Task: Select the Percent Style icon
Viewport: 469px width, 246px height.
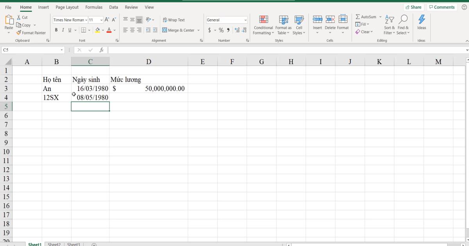Action: pos(221,30)
